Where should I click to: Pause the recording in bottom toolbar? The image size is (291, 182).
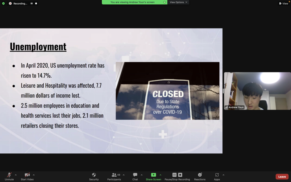174,175
